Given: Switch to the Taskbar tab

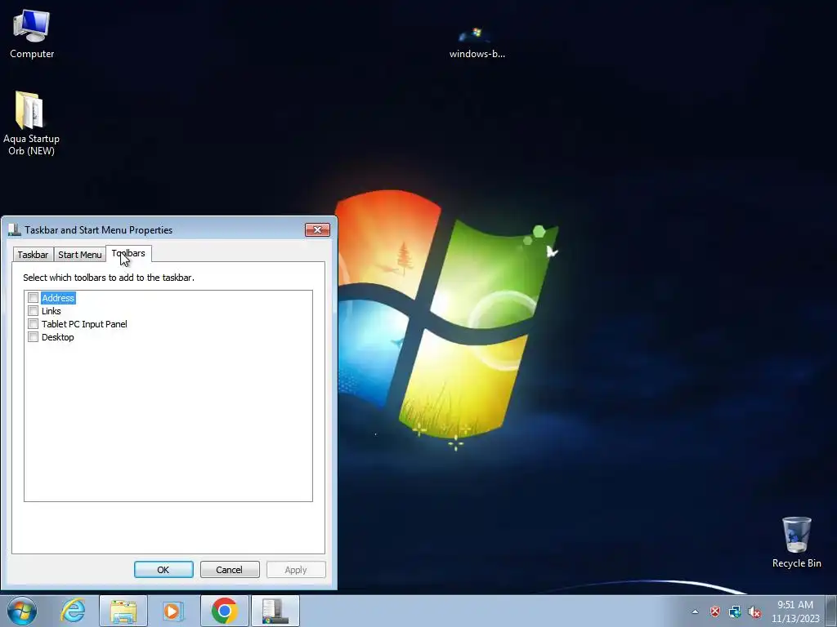Looking at the screenshot, I should tap(33, 255).
